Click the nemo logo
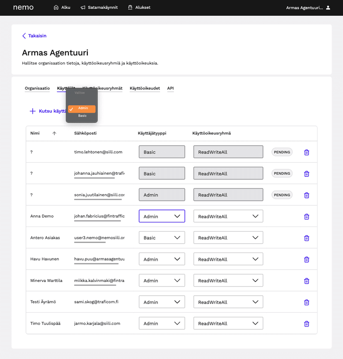The height and width of the screenshot is (359, 343). (23, 7)
